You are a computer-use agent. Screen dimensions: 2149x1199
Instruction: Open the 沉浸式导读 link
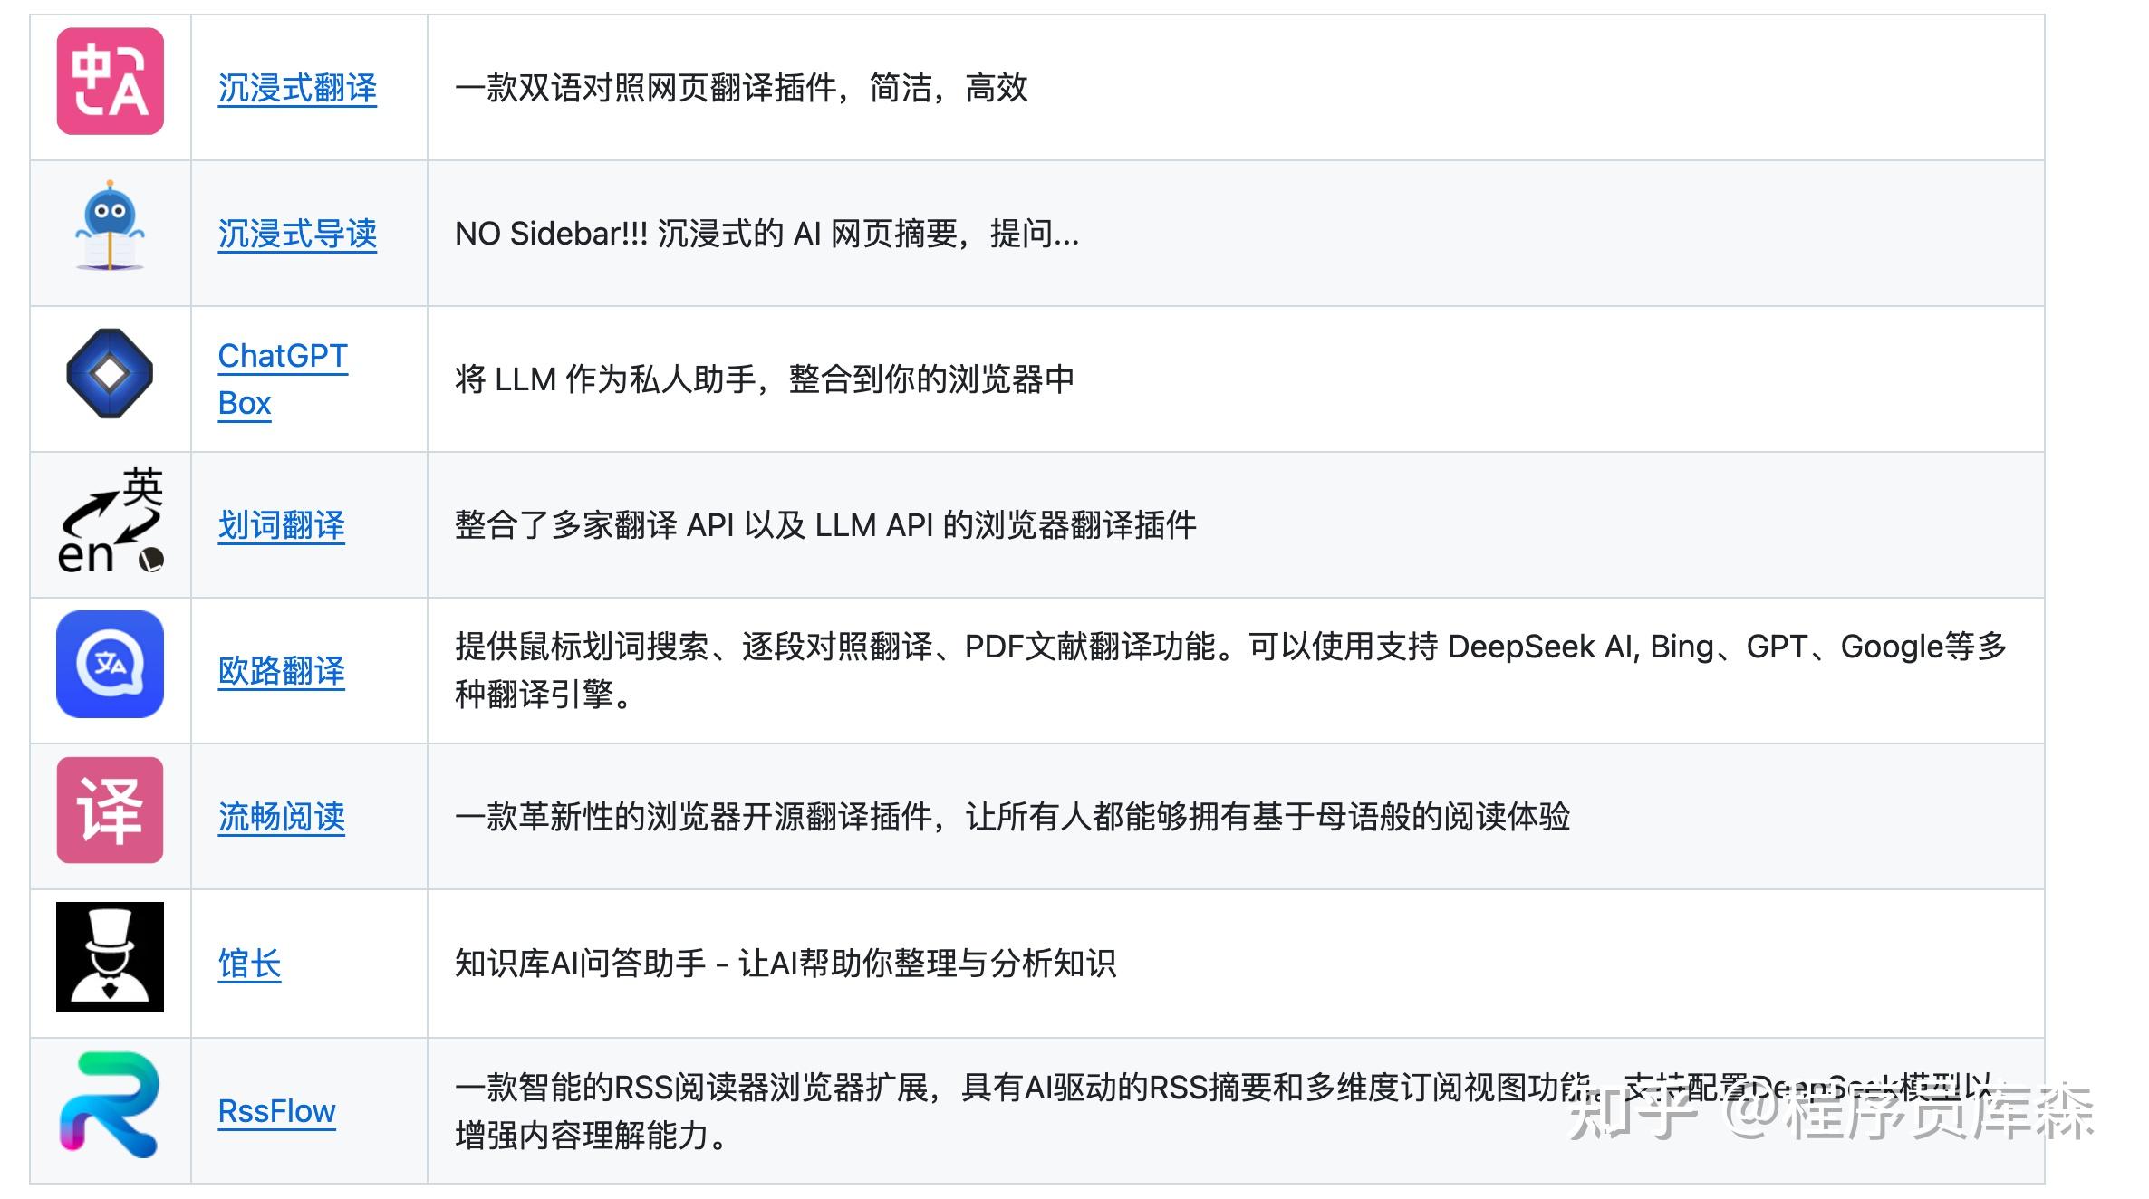[297, 235]
